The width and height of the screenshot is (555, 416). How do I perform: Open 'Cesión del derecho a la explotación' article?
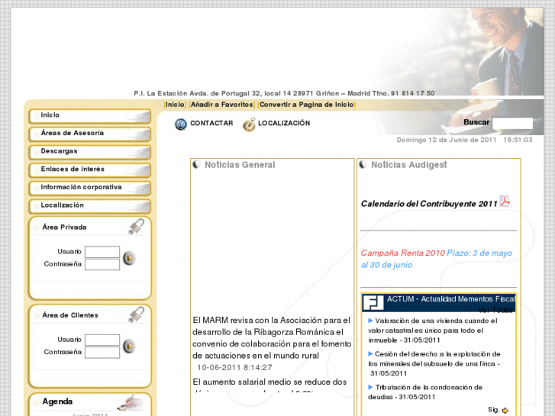tap(434, 363)
